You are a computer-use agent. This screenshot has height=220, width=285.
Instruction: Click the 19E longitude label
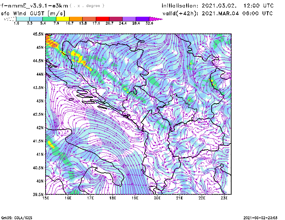pos(135,198)
